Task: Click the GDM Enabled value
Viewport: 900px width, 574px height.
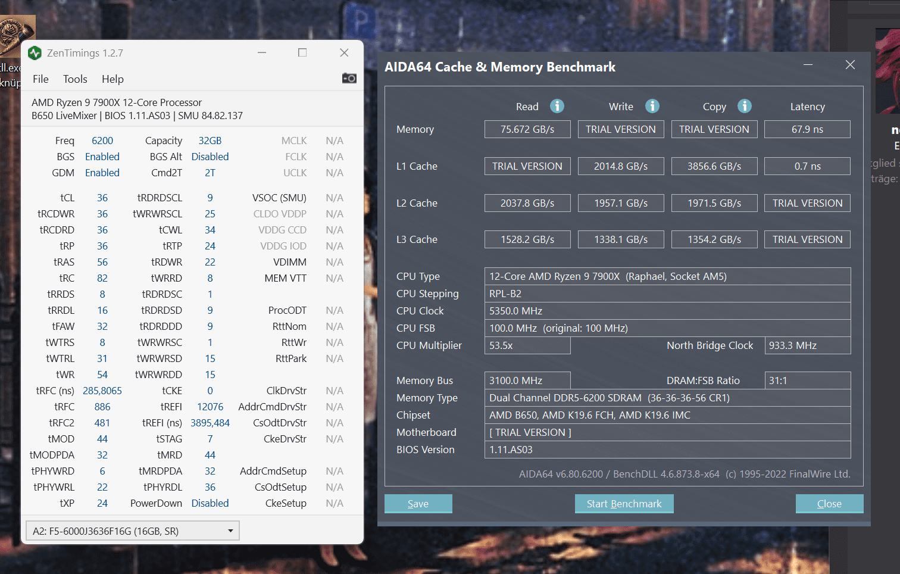Action: point(102,173)
